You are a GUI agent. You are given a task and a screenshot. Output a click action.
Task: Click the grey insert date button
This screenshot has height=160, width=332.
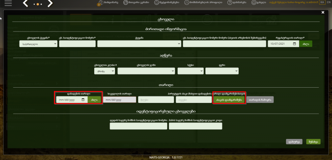260,100
